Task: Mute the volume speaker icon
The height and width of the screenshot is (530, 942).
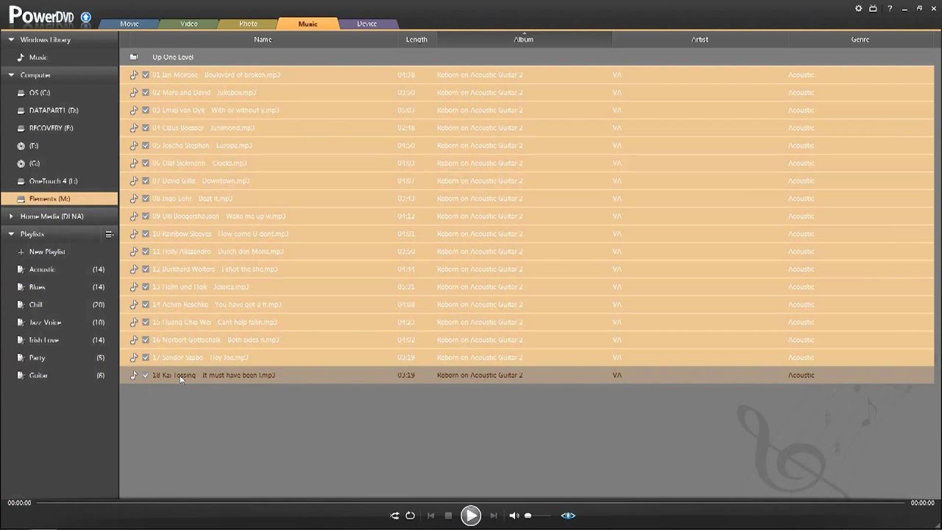Action: (x=514, y=515)
